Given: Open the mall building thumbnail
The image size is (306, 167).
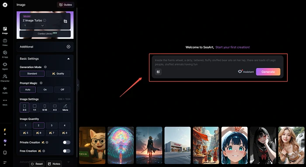Looking at the screenshot, I should click(177, 145).
